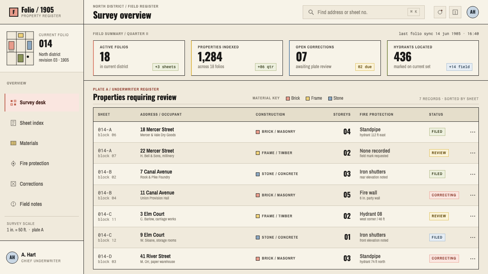Click the Folio F logo icon

click(x=14, y=12)
